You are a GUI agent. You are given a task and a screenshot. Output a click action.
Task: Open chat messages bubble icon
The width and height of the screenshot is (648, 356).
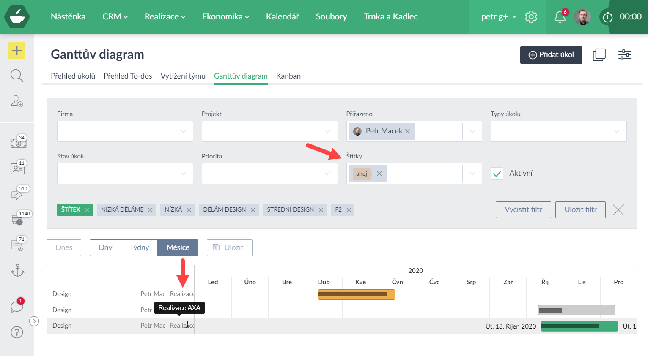pyautogui.click(x=17, y=306)
